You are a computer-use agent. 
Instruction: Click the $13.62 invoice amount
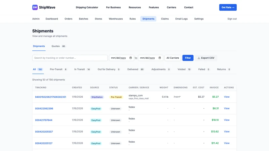215,132
